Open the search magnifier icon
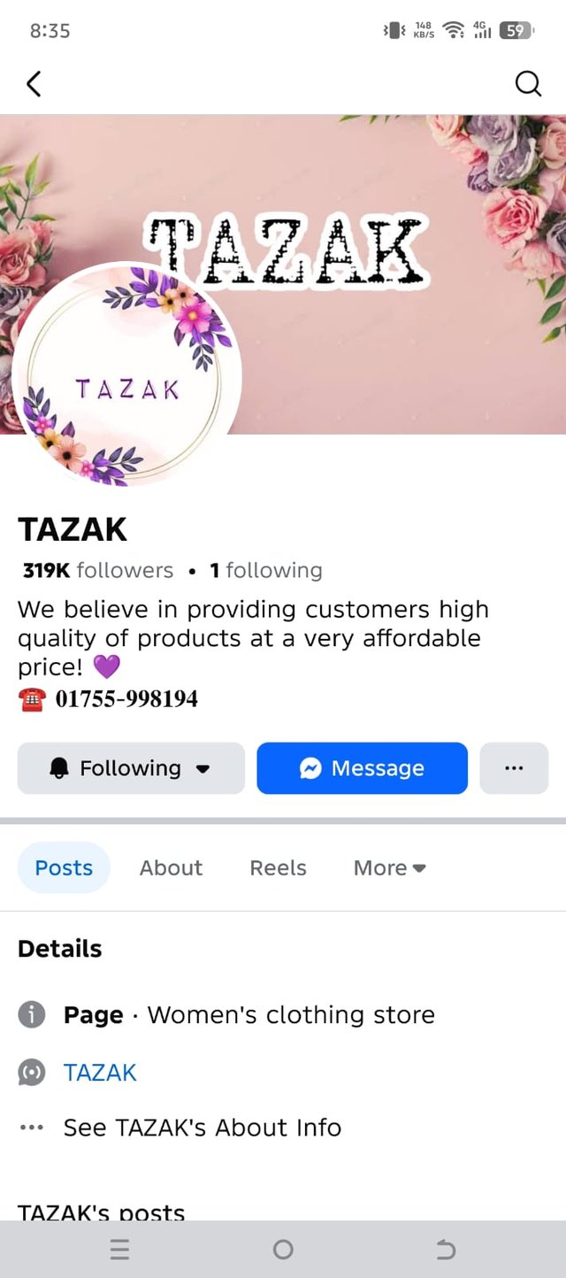 [x=528, y=84]
